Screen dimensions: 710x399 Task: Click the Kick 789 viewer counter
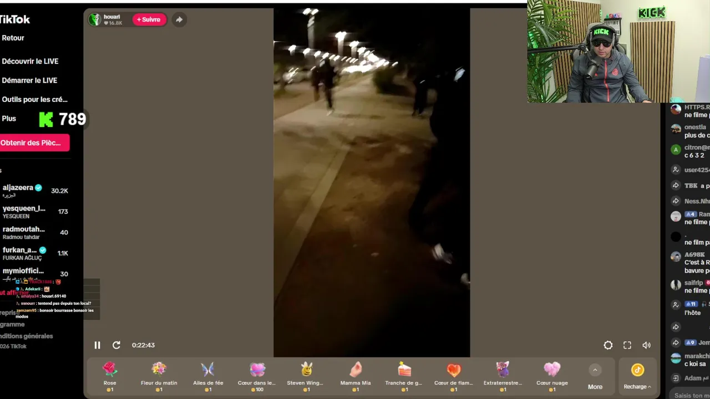tap(63, 119)
